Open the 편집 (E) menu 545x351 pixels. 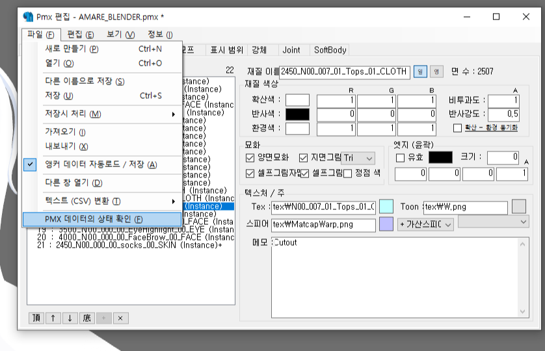coord(80,34)
